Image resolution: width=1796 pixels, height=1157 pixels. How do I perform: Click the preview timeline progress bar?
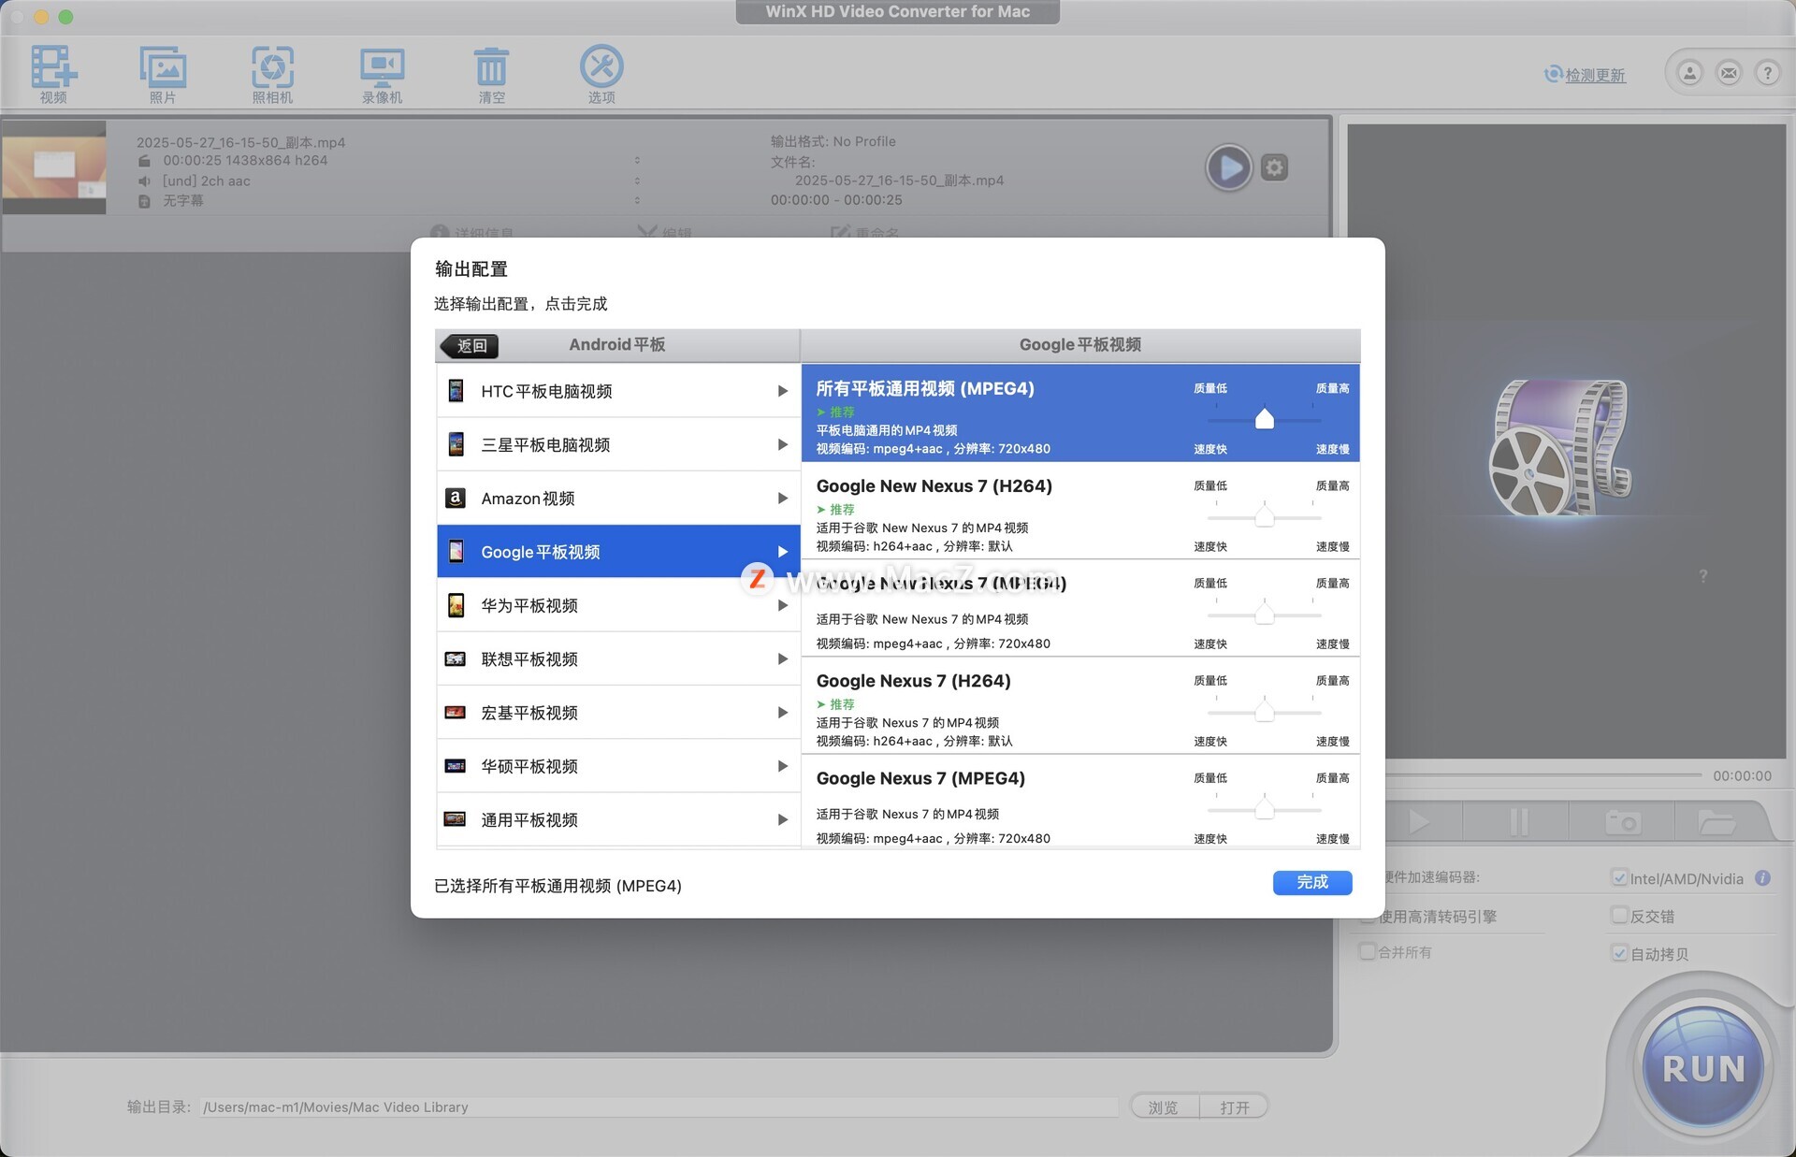coord(1543,775)
